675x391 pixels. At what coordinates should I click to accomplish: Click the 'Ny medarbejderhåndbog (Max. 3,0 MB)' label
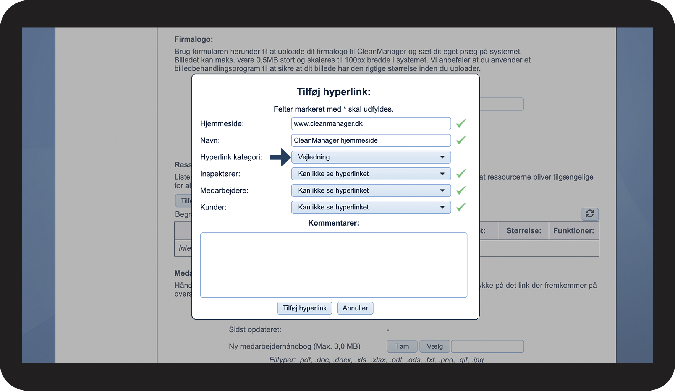click(x=295, y=346)
